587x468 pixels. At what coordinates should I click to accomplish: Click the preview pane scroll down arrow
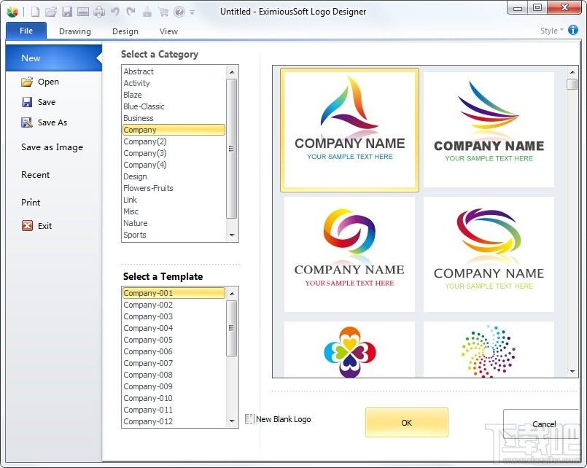point(572,371)
